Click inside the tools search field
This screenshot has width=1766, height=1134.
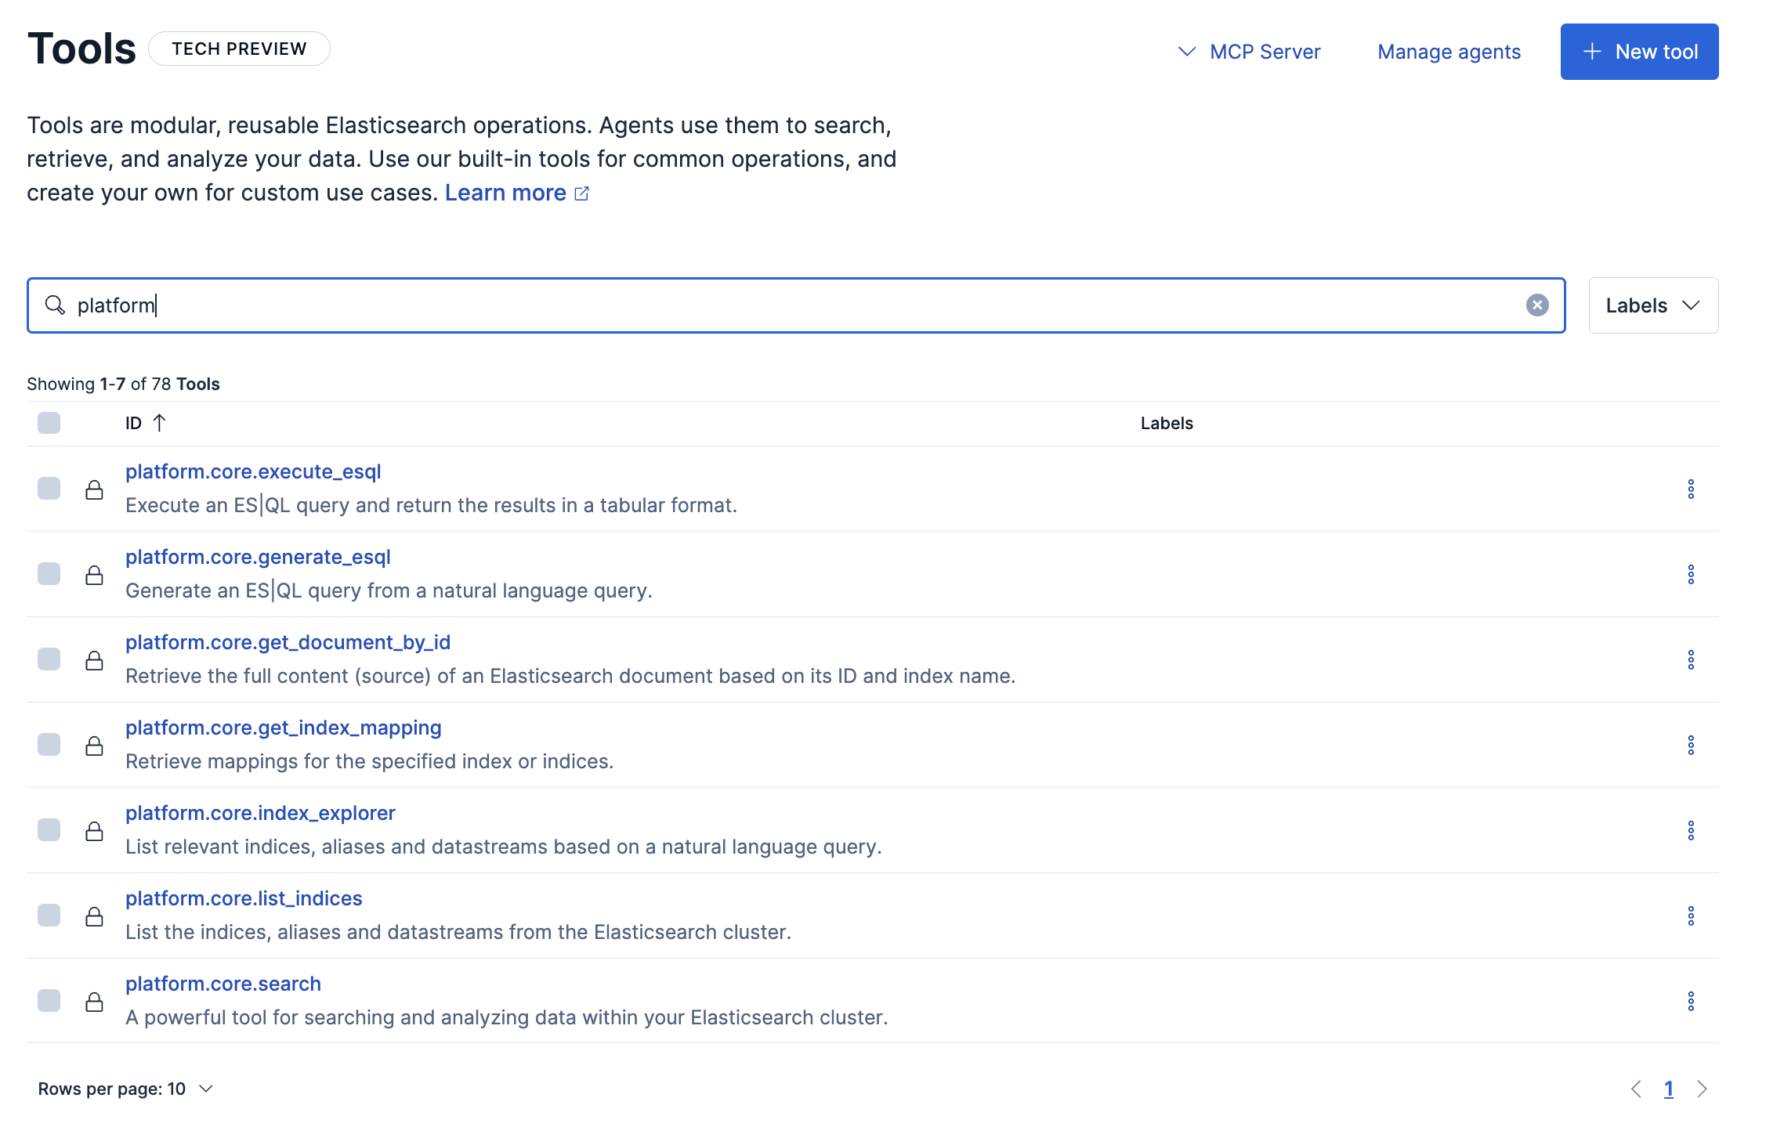[783, 305]
